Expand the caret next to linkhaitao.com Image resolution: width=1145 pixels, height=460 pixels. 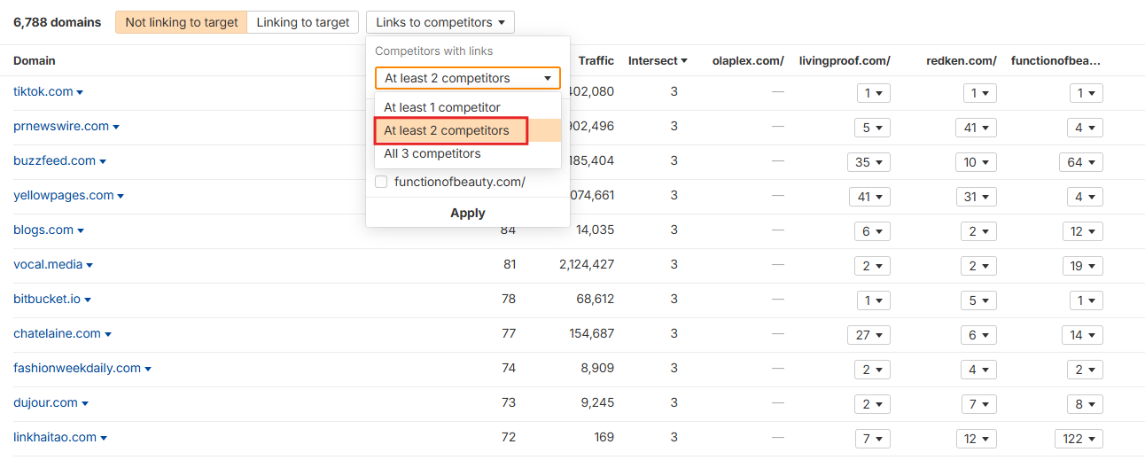coord(104,438)
